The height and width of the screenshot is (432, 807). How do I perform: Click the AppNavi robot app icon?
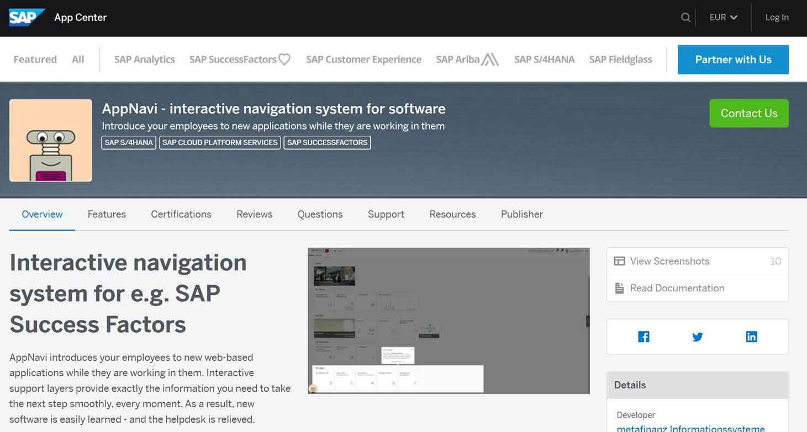pos(51,140)
